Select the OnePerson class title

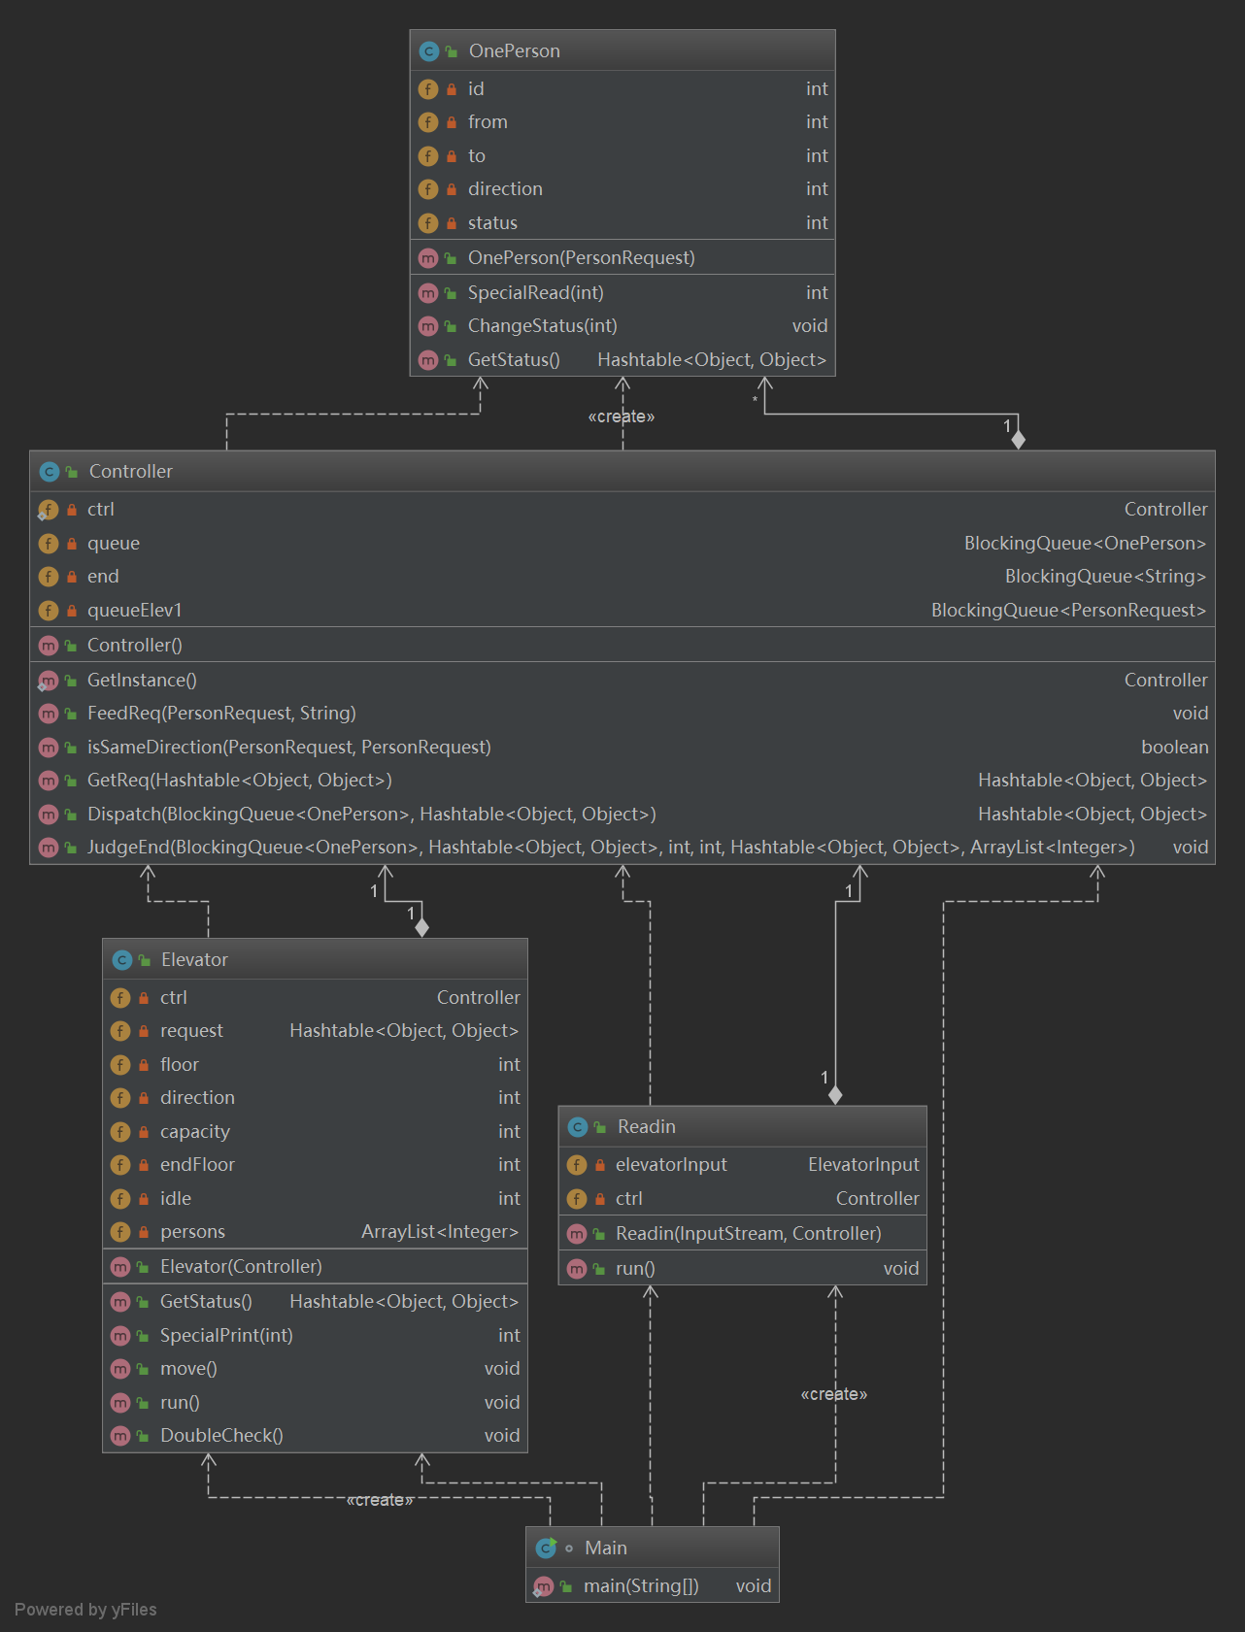[515, 50]
